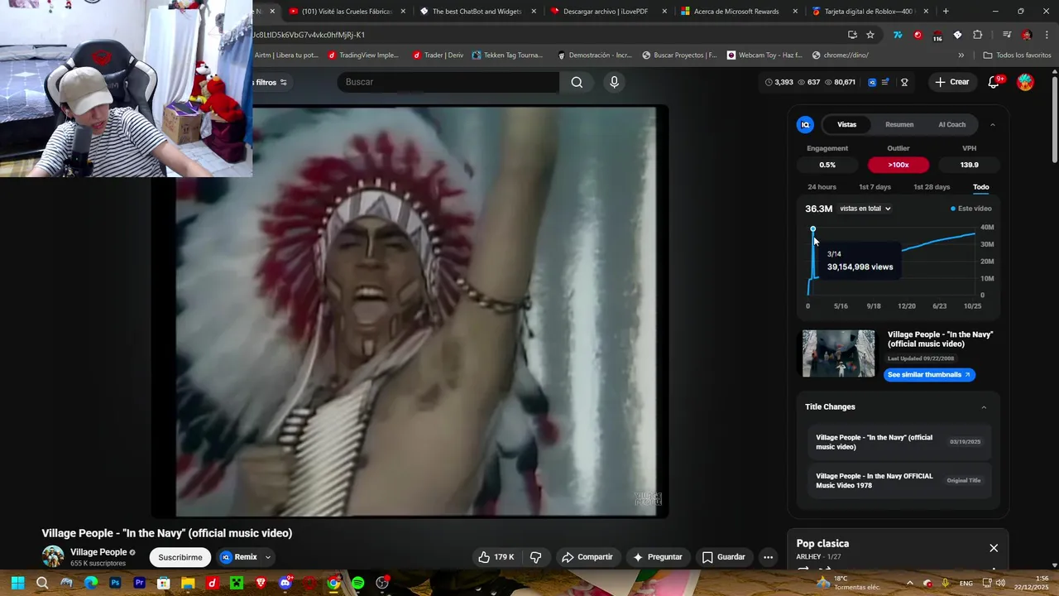Dislike the video with thumbs-down icon

(535, 557)
